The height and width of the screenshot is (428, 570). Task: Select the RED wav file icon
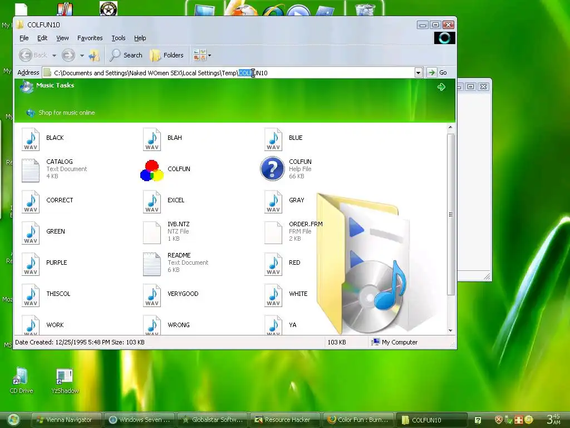point(273,264)
